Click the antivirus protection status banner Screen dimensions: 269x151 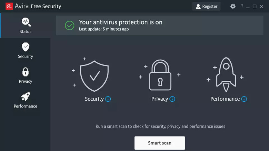pos(160,26)
